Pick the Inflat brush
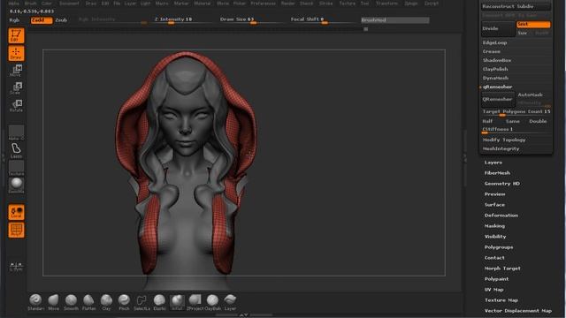 177,302
